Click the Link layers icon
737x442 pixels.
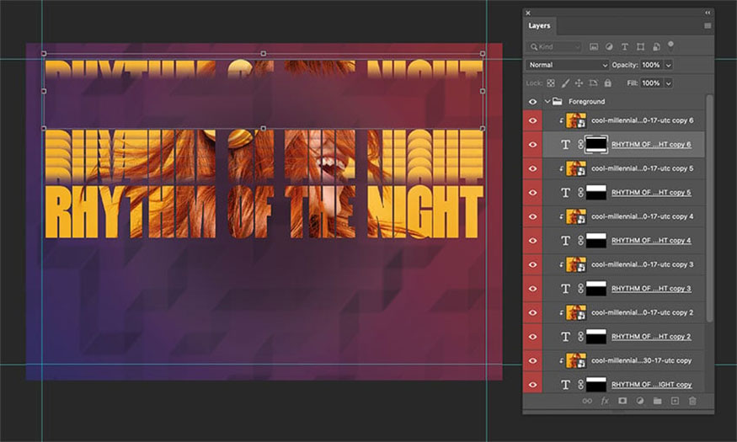(587, 401)
